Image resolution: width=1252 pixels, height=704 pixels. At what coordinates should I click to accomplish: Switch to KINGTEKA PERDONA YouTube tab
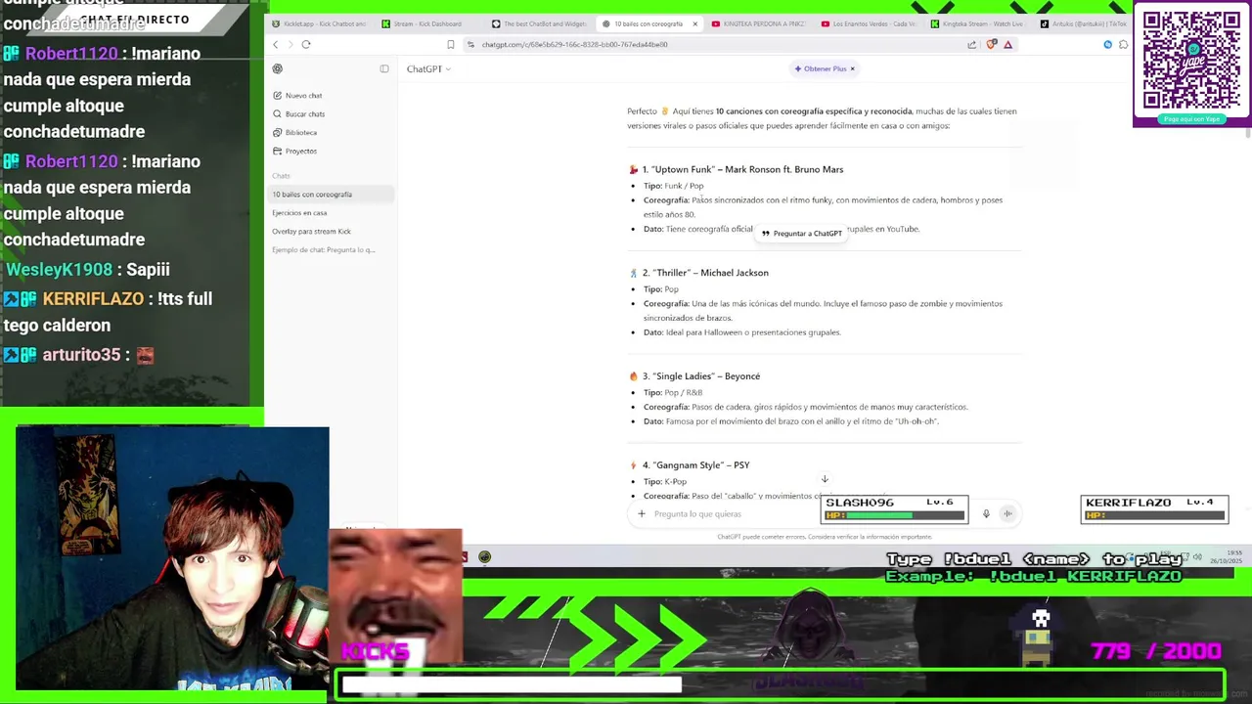(x=758, y=23)
